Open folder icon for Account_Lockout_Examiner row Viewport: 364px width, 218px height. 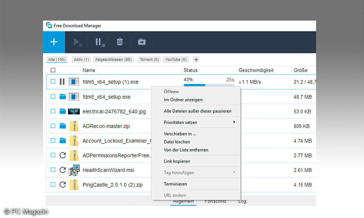point(62,140)
